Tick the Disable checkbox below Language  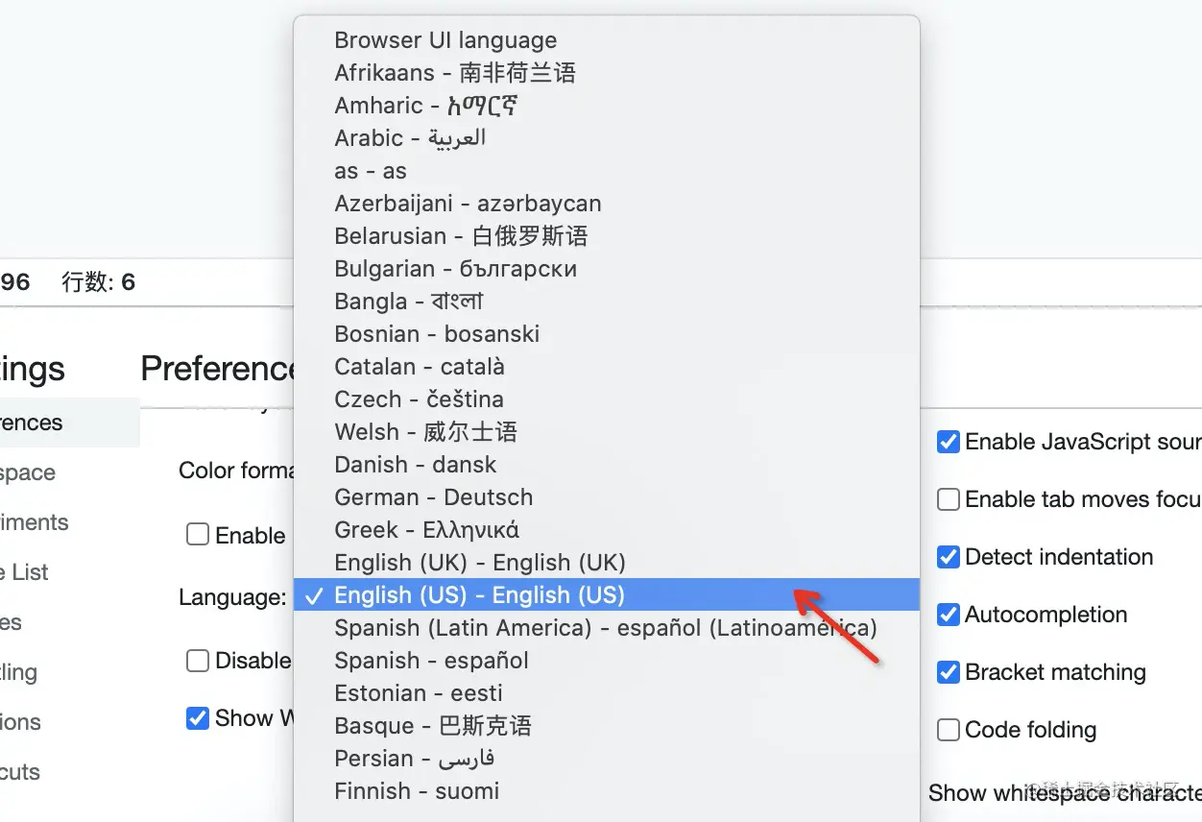click(198, 661)
